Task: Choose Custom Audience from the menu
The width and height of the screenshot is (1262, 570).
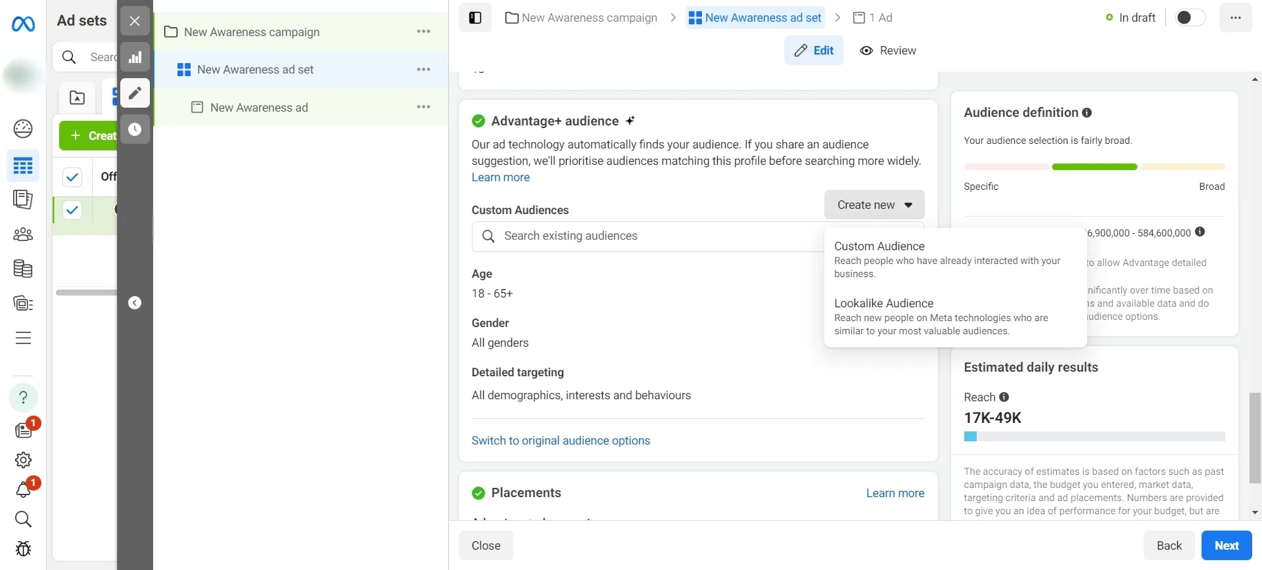Action: click(955, 259)
